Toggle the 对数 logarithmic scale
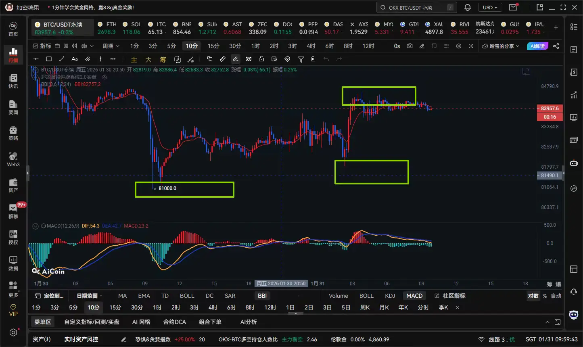Screen dimensions: 583x347 pos(533,296)
